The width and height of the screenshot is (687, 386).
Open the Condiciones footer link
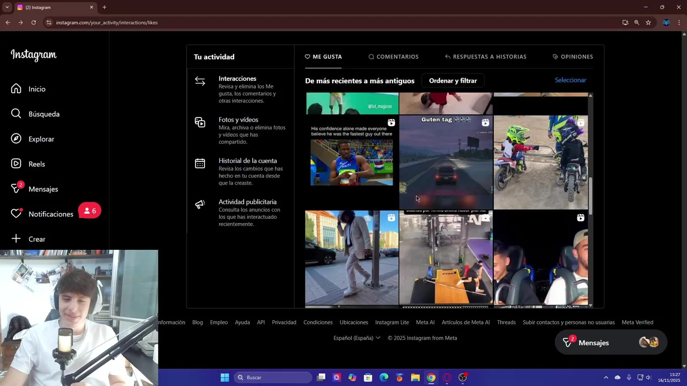tap(318, 322)
